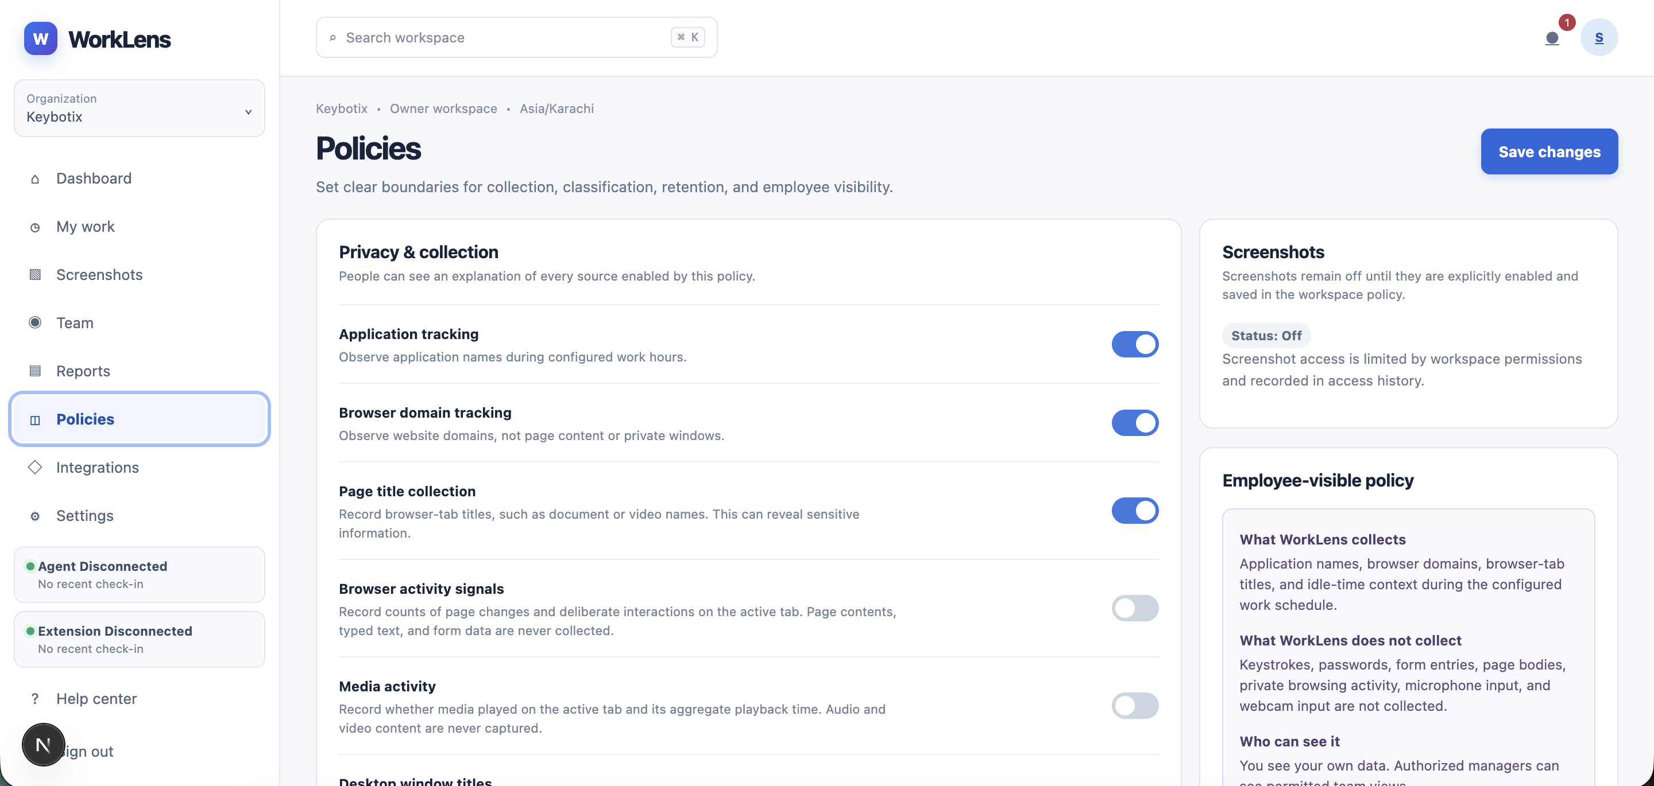This screenshot has width=1654, height=786.
Task: Click the Integrations diamond icon
Action: tap(34, 467)
